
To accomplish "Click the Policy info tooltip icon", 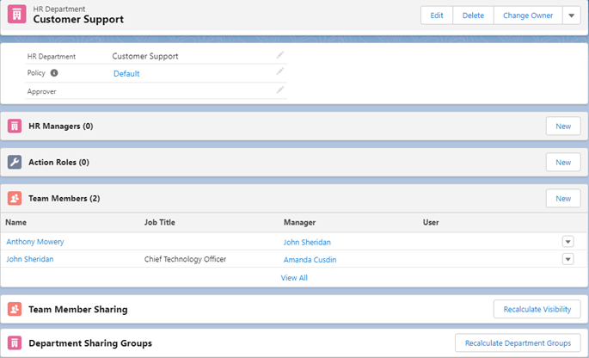I will (x=54, y=73).
